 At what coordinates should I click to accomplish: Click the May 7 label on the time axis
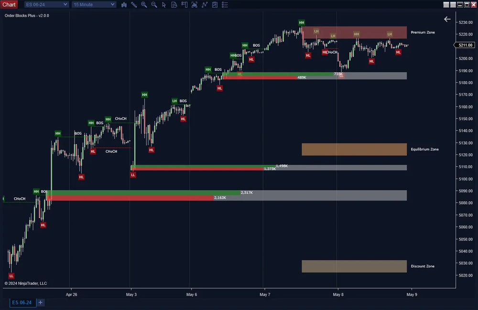(265, 295)
